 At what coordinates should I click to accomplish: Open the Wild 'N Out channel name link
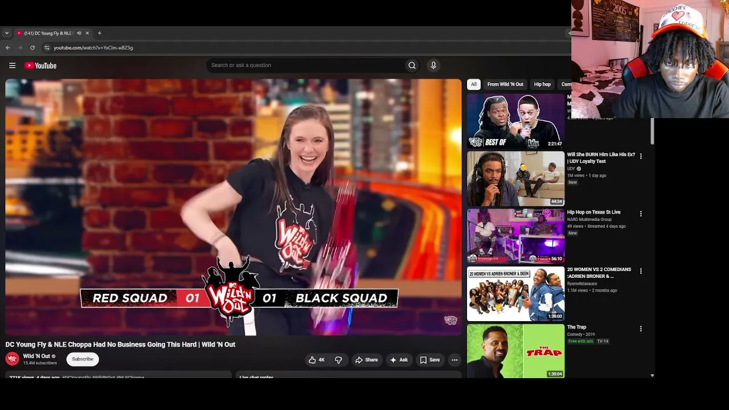pos(36,356)
